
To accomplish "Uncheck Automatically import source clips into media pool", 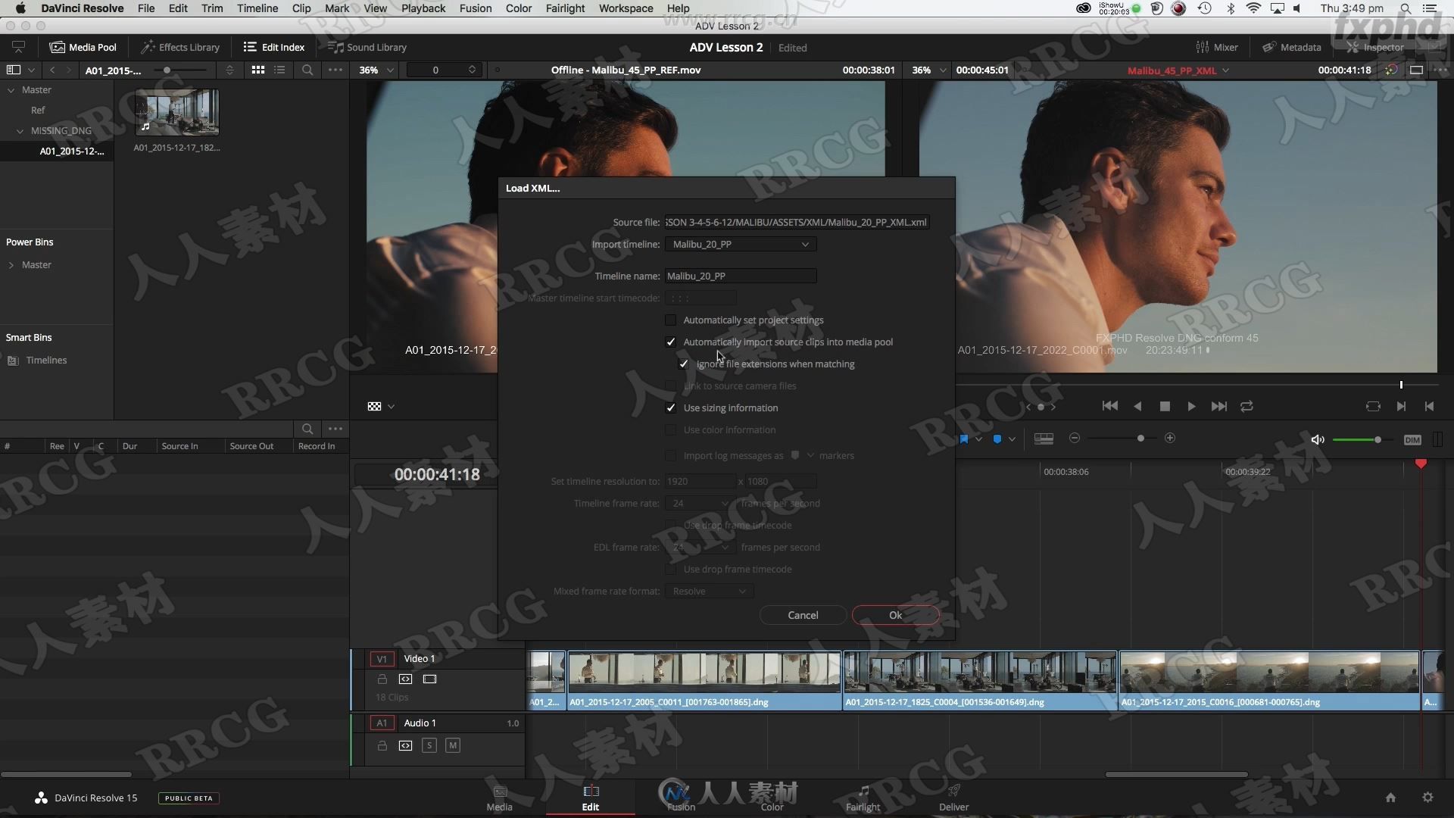I will pyautogui.click(x=670, y=342).
